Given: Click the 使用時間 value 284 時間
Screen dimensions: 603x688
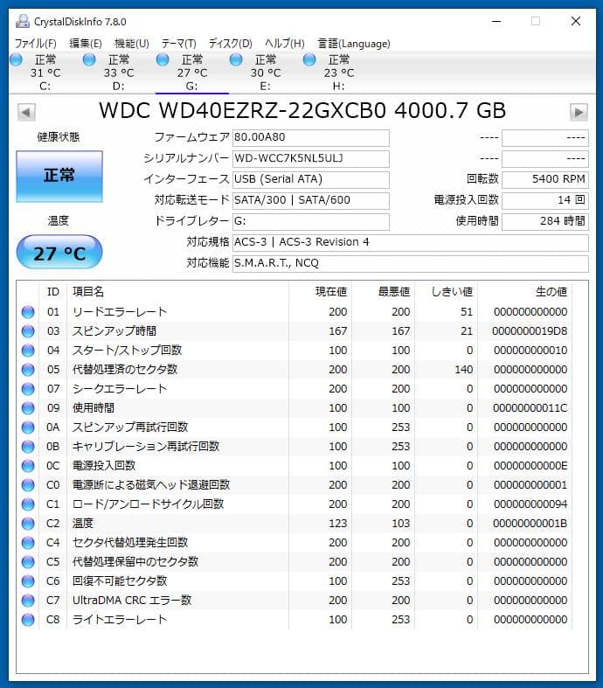Looking at the screenshot, I should coord(544,221).
